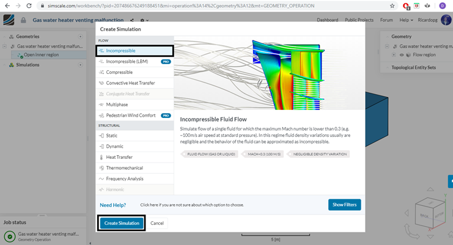Click the browser back arrow
The width and height of the screenshot is (453, 245).
click(x=7, y=5)
